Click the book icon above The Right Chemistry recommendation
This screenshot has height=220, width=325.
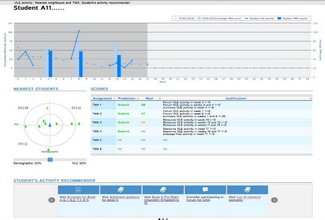[x=162, y=190]
